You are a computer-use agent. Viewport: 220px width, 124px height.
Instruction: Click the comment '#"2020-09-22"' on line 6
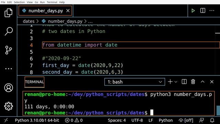[x=62, y=59]
